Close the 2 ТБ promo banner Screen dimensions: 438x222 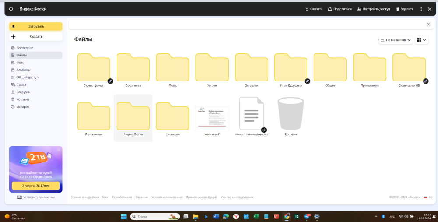point(58,150)
